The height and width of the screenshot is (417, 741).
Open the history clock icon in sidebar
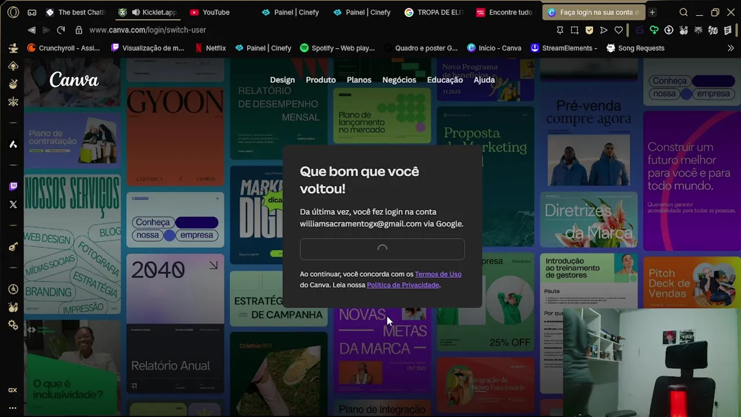13,289
